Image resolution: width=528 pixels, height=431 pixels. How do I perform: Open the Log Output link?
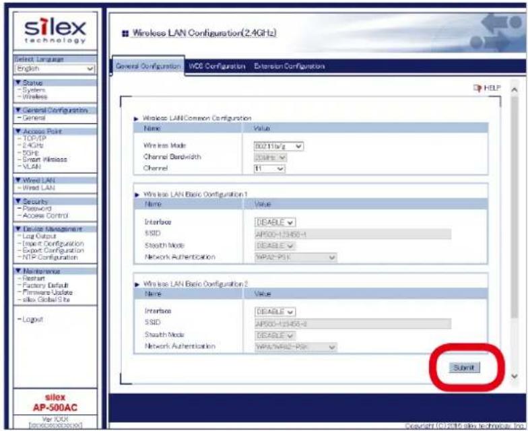(x=39, y=236)
